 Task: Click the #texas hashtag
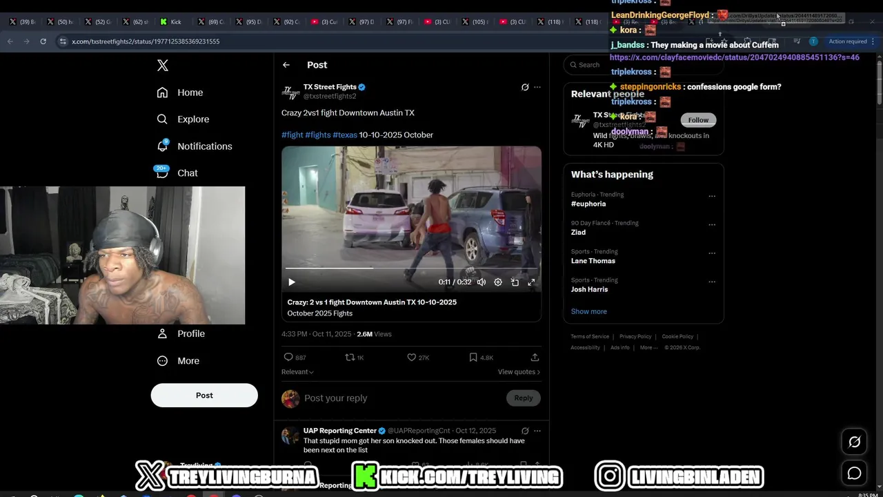[x=345, y=135]
